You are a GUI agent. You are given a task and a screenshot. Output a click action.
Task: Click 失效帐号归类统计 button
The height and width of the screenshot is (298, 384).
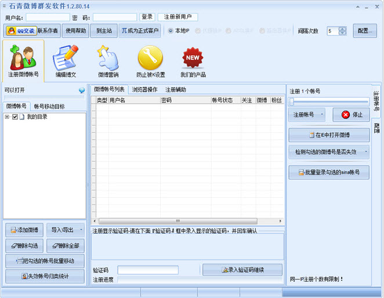tap(45, 276)
